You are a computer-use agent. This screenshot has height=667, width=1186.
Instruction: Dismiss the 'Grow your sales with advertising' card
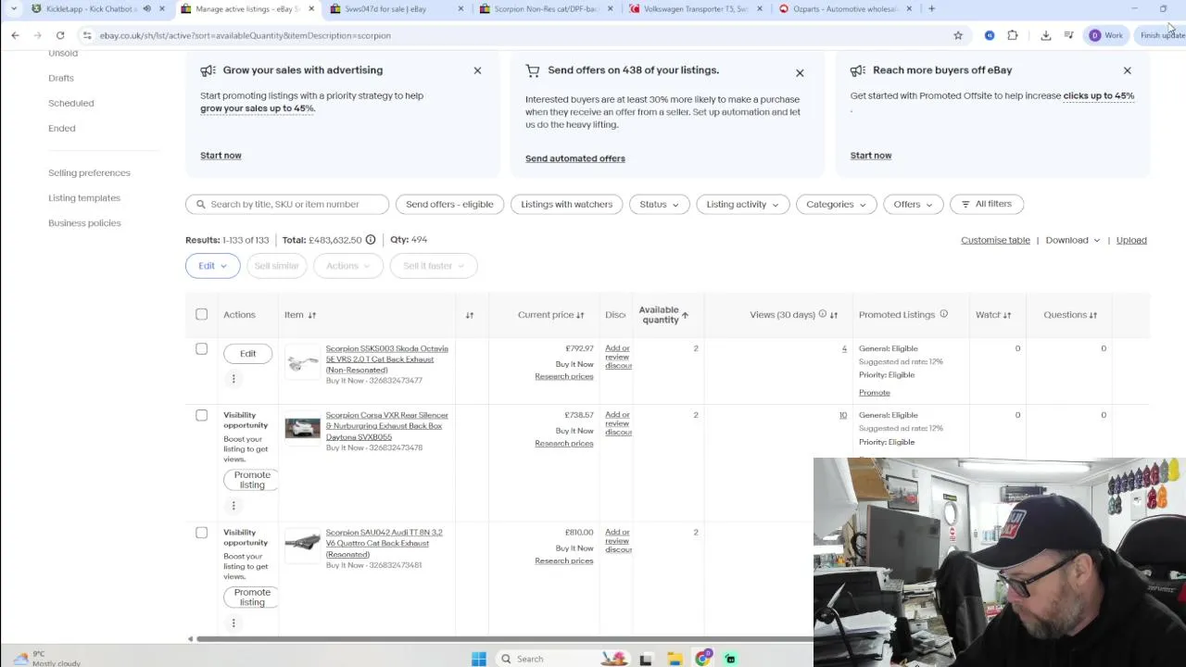click(x=477, y=70)
